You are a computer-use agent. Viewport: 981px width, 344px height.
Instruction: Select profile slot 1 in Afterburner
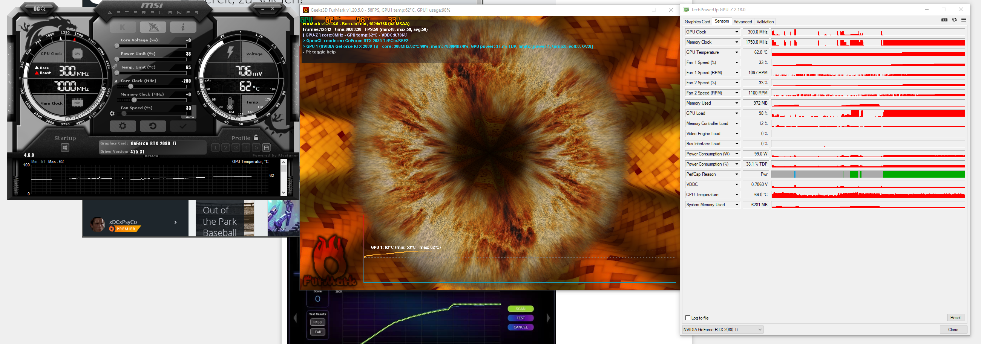216,148
